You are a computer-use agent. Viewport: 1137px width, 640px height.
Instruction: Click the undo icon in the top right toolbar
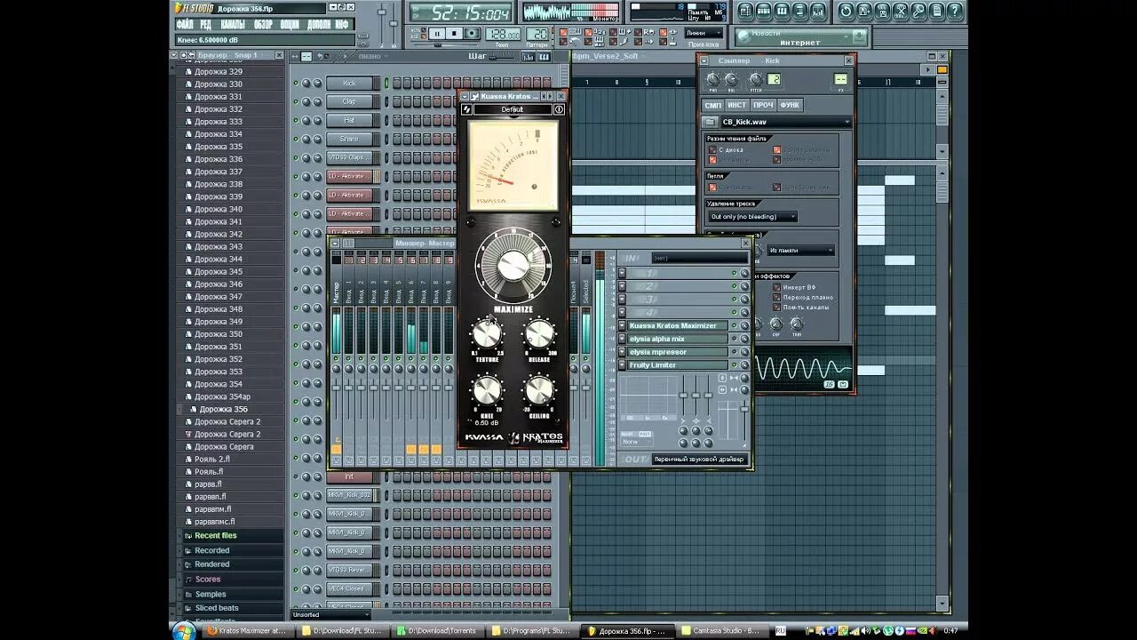[x=846, y=12]
